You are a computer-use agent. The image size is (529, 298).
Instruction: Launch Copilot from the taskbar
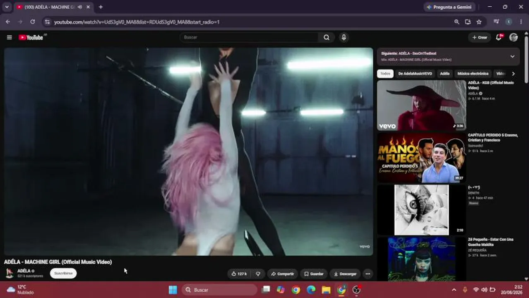click(x=281, y=290)
